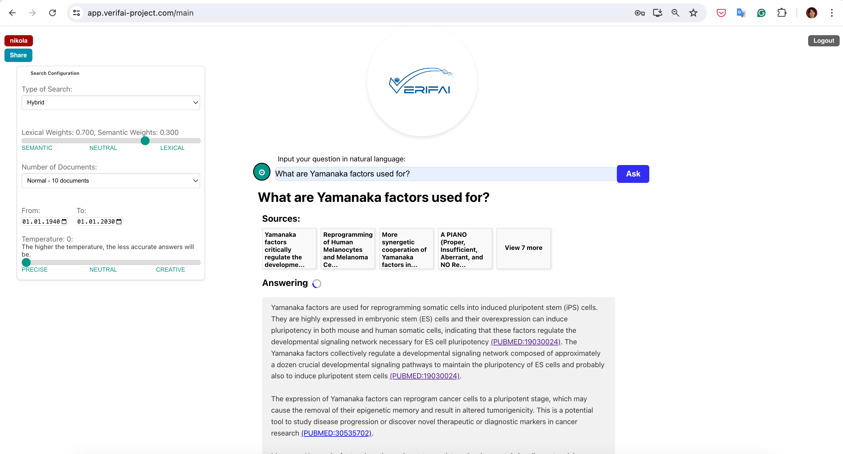This screenshot has height=454, width=843.
Task: Bookmark this page with the star icon
Action: point(693,13)
